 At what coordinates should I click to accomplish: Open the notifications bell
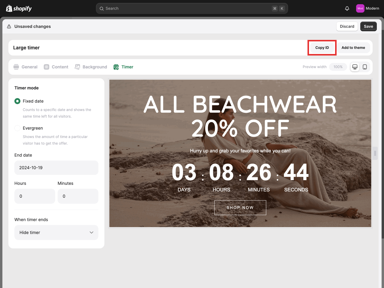[347, 8]
